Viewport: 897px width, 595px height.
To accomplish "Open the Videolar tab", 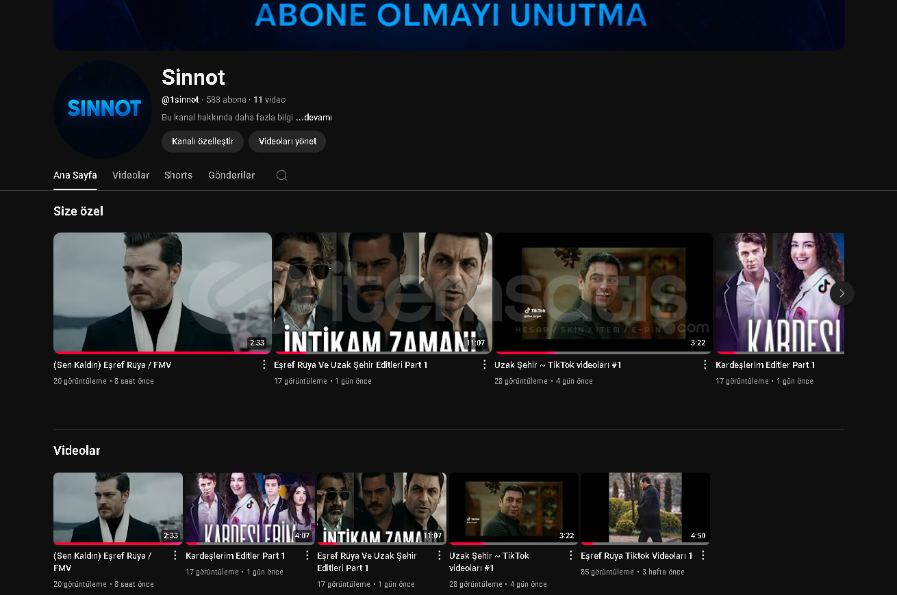I will (131, 175).
